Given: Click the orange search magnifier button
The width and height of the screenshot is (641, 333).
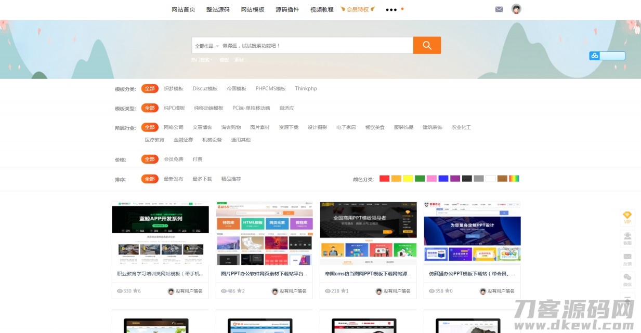Looking at the screenshot, I should pyautogui.click(x=427, y=45).
